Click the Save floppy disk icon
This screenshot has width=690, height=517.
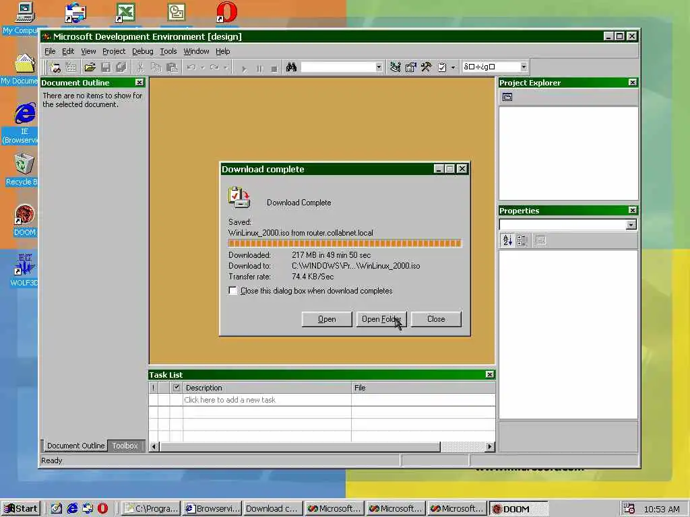click(106, 67)
